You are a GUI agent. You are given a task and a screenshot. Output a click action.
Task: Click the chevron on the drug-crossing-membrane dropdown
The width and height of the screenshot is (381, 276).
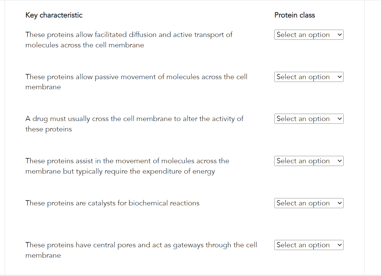[339, 119]
